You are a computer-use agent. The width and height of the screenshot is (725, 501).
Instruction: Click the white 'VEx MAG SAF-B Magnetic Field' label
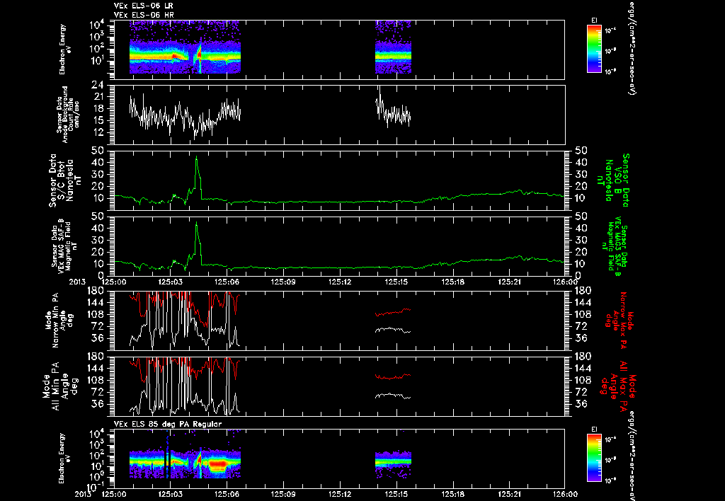[64, 246]
